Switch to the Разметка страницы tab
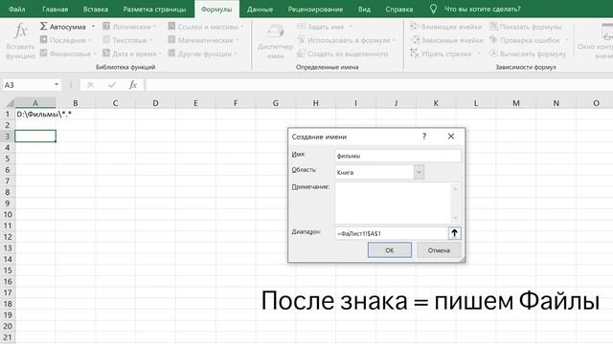This screenshot has height=344, width=613. (154, 9)
